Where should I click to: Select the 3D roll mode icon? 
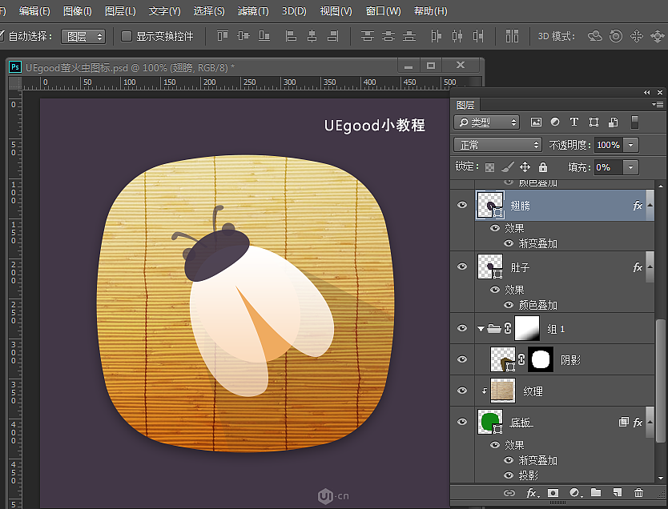coord(616,36)
